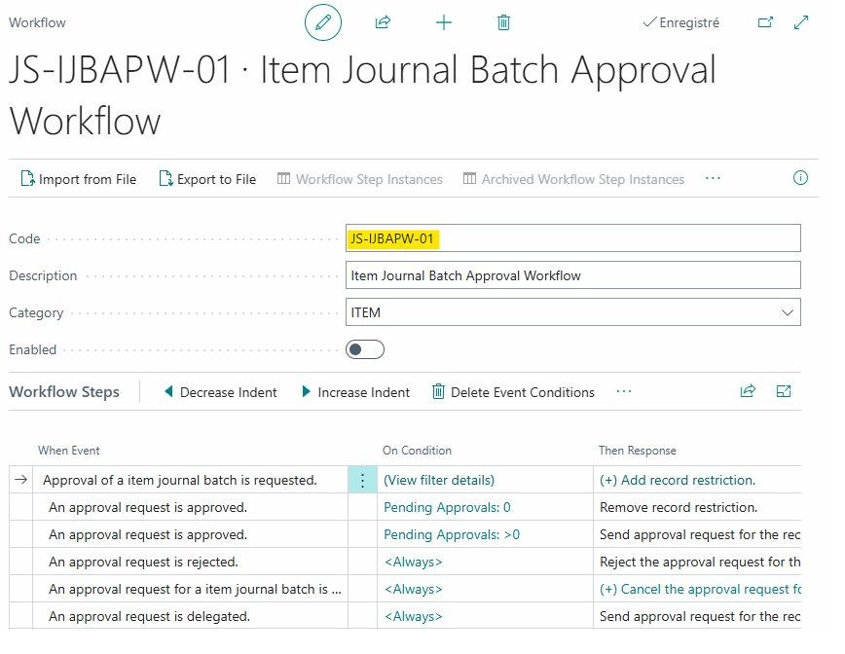Select the first workflow step row arrow
The image size is (845, 654).
(21, 478)
